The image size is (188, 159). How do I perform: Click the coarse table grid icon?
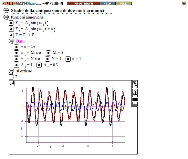point(135,104)
